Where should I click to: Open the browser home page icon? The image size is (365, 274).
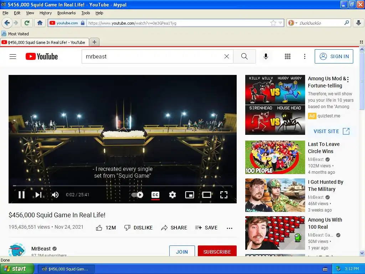click(40, 23)
